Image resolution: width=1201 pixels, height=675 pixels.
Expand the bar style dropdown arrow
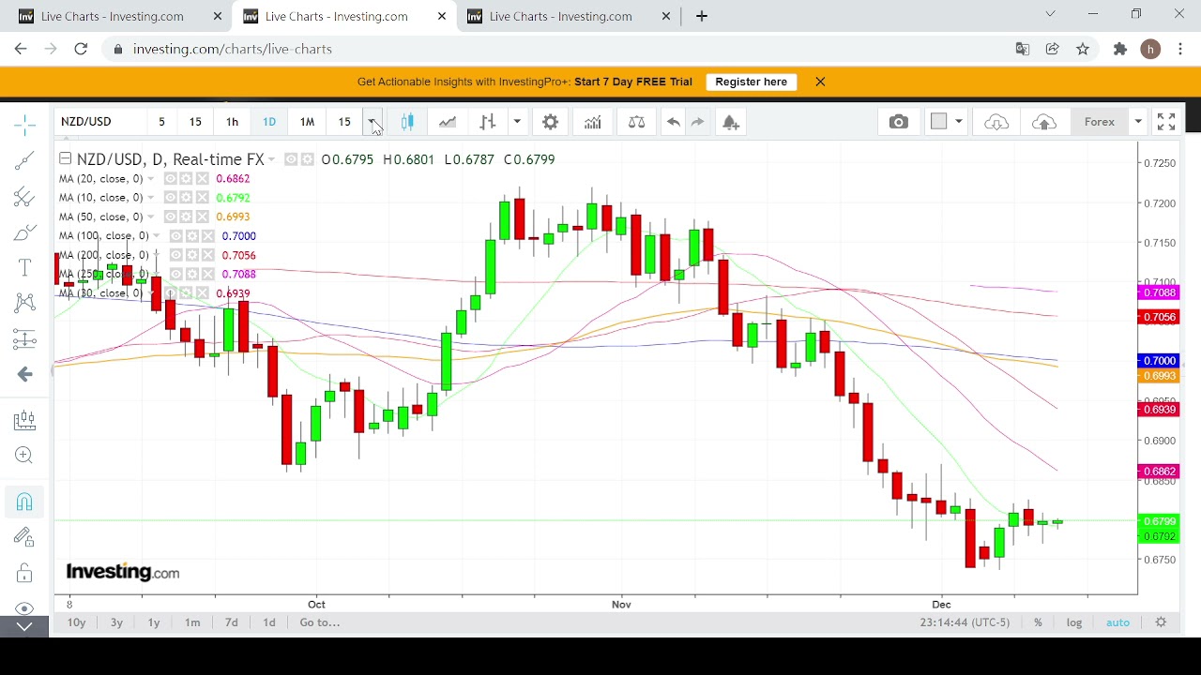coord(517,122)
